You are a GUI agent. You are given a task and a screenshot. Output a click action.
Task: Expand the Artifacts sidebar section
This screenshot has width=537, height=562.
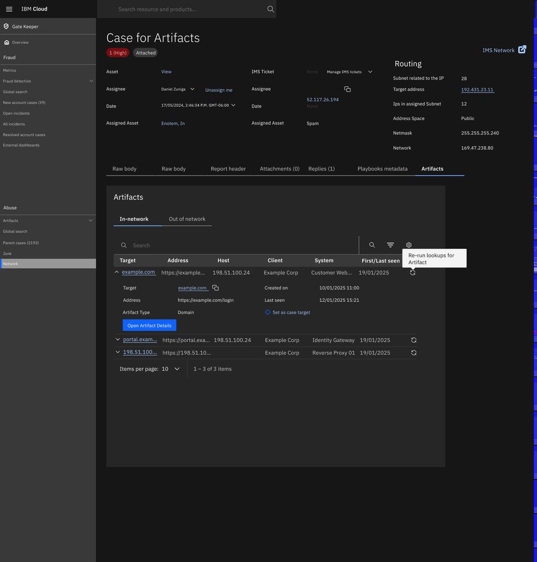pos(91,220)
